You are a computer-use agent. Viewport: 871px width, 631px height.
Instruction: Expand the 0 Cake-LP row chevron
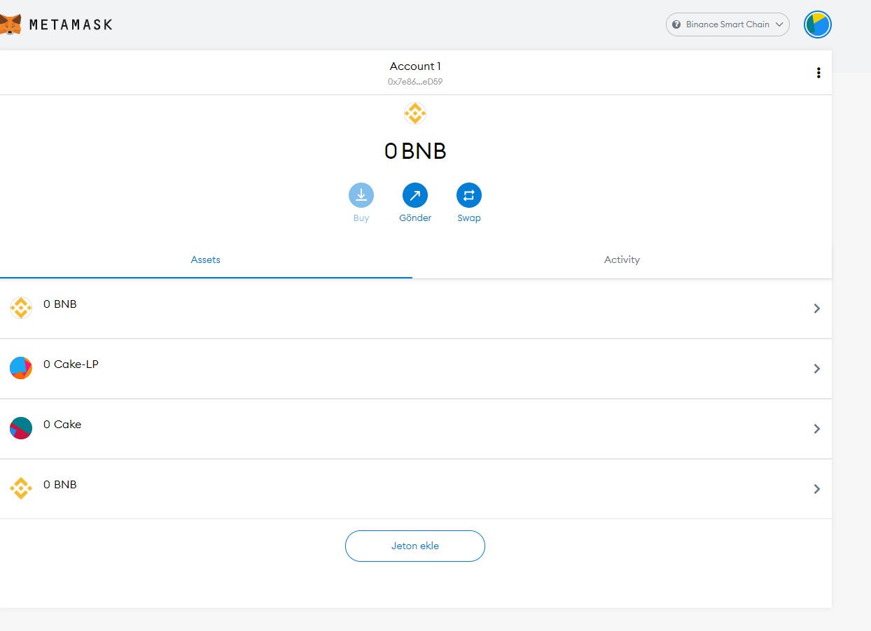pyautogui.click(x=817, y=369)
